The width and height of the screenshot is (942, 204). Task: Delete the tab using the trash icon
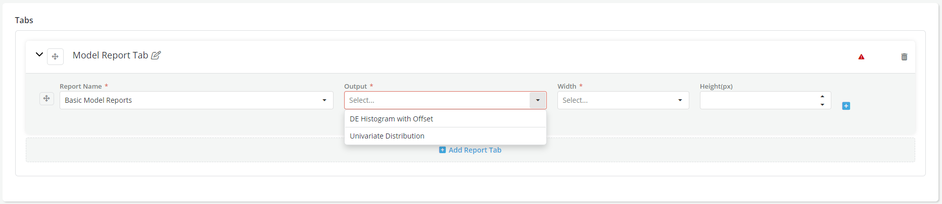904,57
